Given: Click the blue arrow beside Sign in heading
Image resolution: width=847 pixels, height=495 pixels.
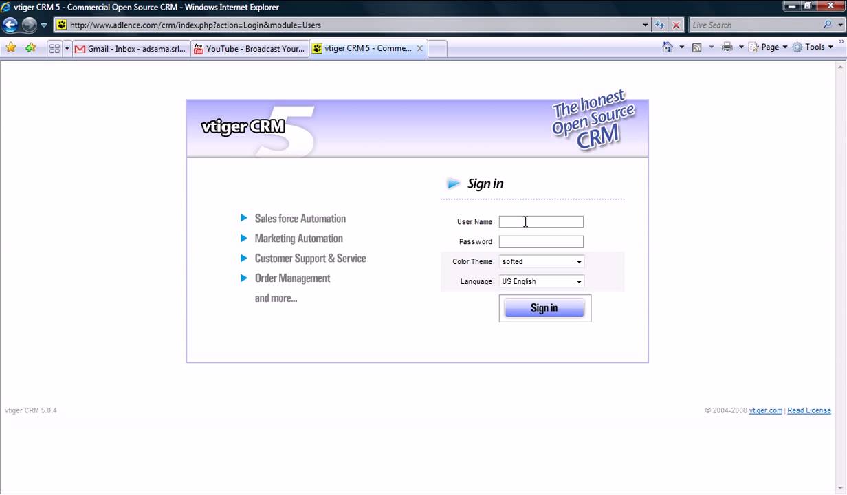Looking at the screenshot, I should pyautogui.click(x=453, y=184).
